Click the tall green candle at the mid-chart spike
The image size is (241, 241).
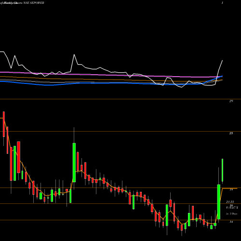click(x=74, y=162)
